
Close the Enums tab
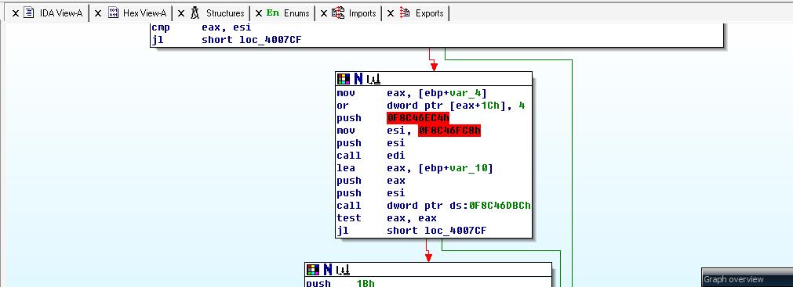click(258, 13)
